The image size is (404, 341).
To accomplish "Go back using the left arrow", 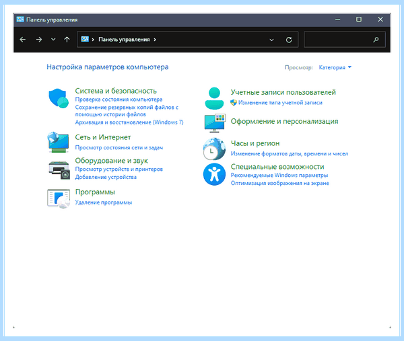I will click(23, 40).
